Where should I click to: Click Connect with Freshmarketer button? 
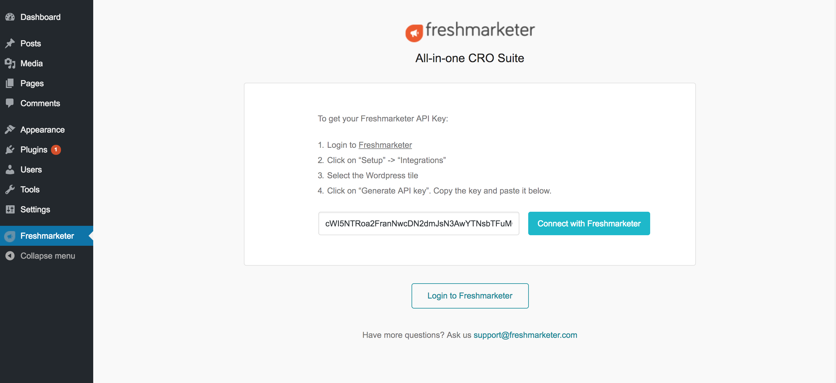[589, 223]
